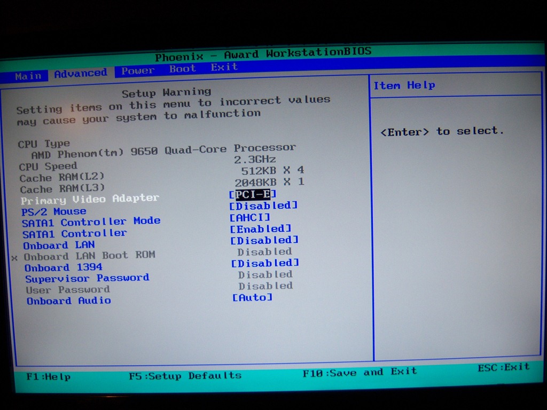Click the 2.3GHz speed value
Screen dimensions: 547x410
[255, 160]
